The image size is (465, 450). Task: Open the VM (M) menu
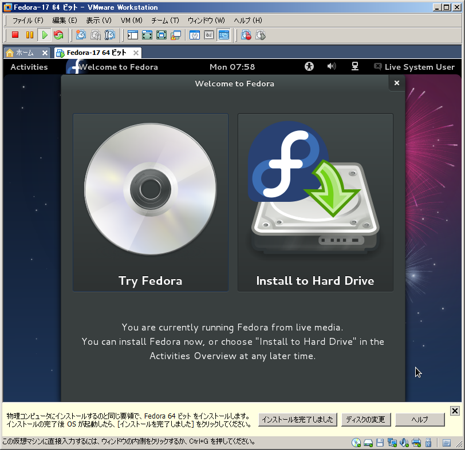click(x=131, y=20)
